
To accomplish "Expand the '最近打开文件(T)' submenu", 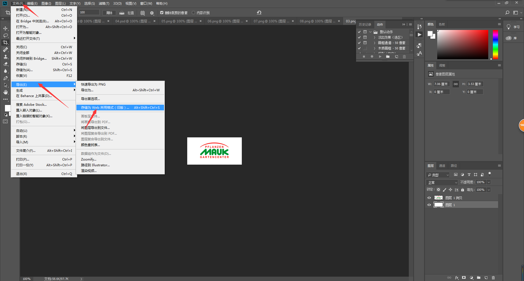I will click(44, 38).
